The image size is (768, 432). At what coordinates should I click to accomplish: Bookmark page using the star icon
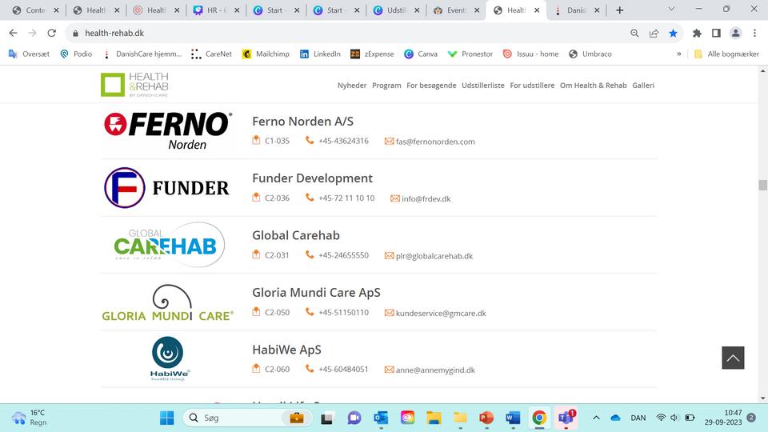(x=673, y=33)
